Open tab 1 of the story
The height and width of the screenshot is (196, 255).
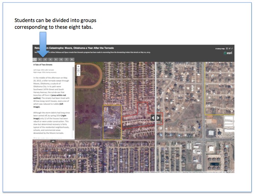35,59
